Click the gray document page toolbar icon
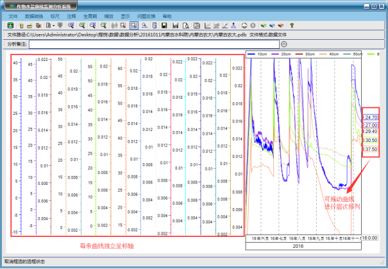This screenshot has width=388, height=269. pyautogui.click(x=48, y=25)
